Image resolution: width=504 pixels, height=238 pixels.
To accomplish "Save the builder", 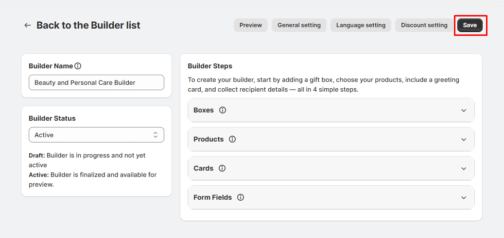I will coord(469,25).
